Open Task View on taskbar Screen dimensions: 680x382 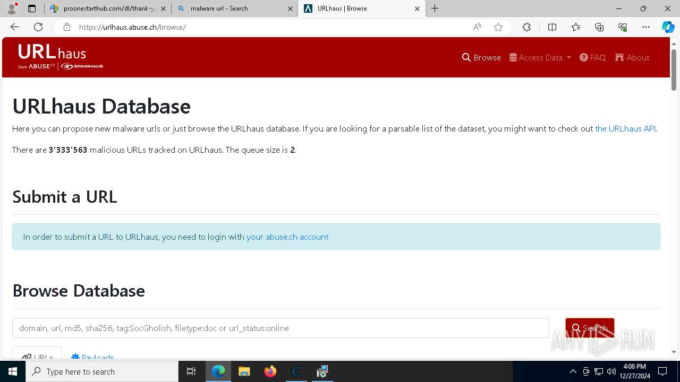point(191,371)
